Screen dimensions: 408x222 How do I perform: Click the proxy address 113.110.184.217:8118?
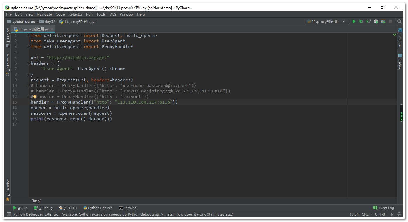pos(144,102)
